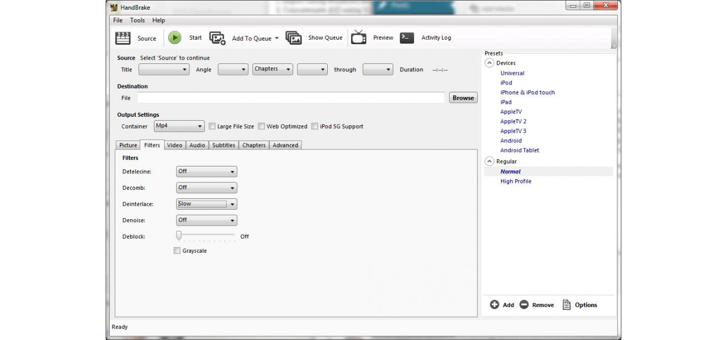Select the Android preset
Screen dimensions: 727x340
click(511, 141)
